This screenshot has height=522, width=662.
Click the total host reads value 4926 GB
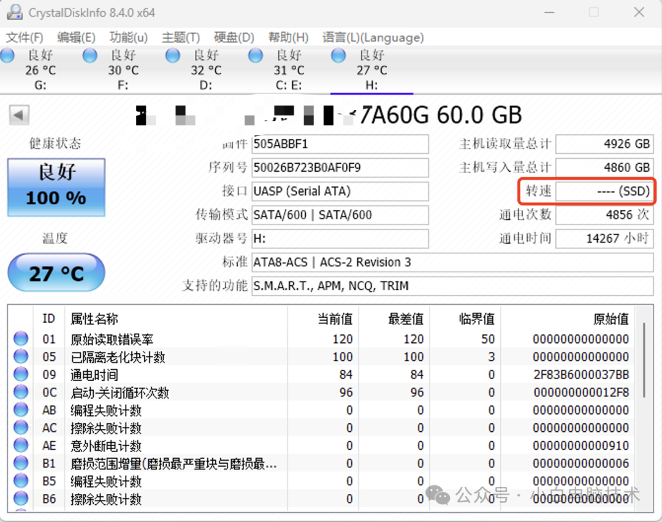pyautogui.click(x=604, y=144)
